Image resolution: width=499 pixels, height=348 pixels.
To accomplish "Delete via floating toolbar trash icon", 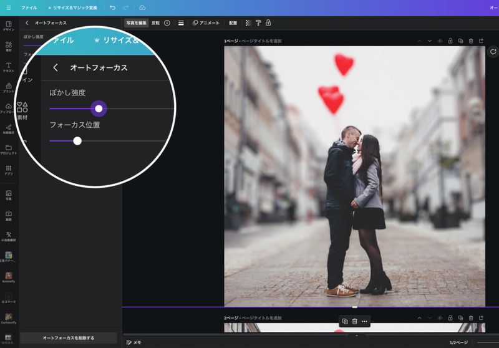I will pyautogui.click(x=354, y=321).
